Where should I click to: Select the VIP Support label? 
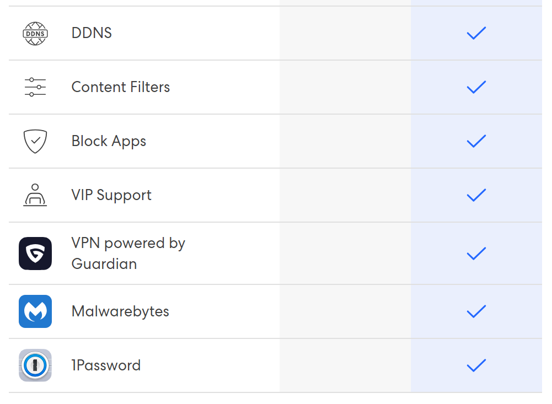tap(111, 195)
